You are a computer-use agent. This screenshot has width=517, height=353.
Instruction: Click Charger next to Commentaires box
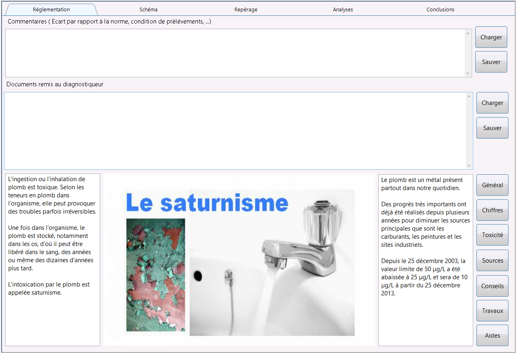tap(491, 37)
